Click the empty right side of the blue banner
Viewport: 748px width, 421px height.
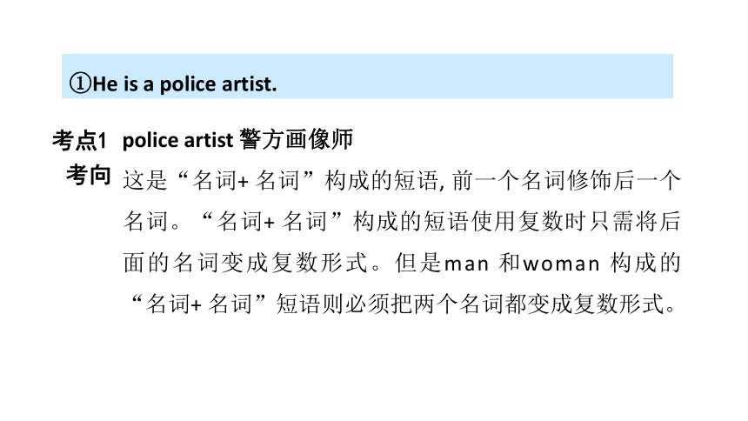(477, 77)
